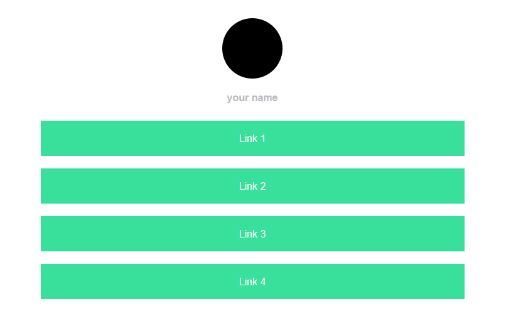Follow the second green link bar
The image size is (506, 323).
(252, 186)
